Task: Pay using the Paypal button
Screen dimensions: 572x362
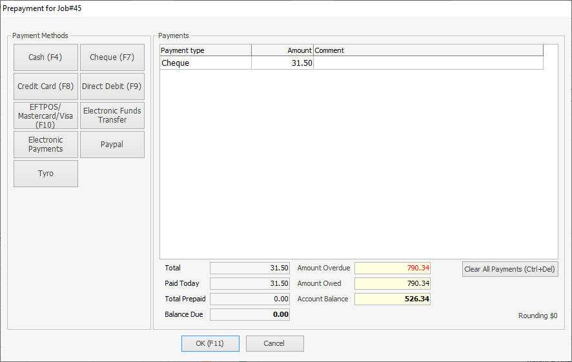Action: pyautogui.click(x=112, y=145)
